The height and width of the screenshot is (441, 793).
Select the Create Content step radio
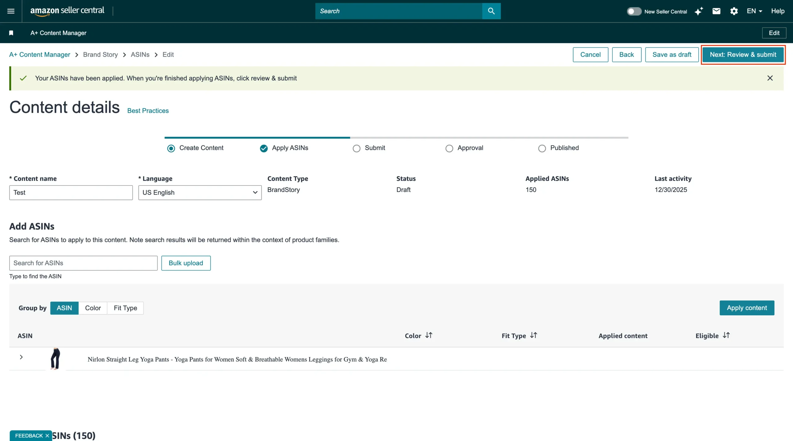pyautogui.click(x=171, y=148)
